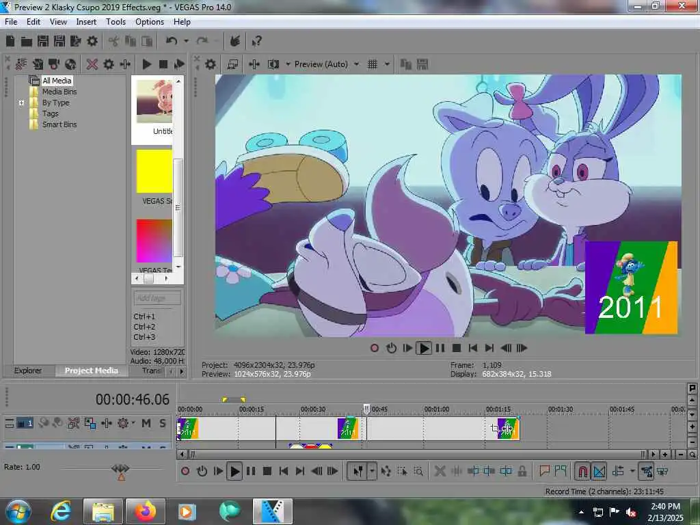Viewport: 700px width, 525px height.
Task: Toggle Enable Snapping magnet button
Action: click(582, 471)
